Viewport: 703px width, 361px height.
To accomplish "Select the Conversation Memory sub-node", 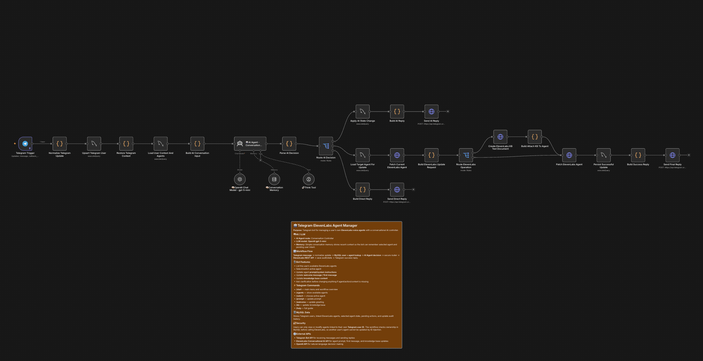I will [274, 179].
